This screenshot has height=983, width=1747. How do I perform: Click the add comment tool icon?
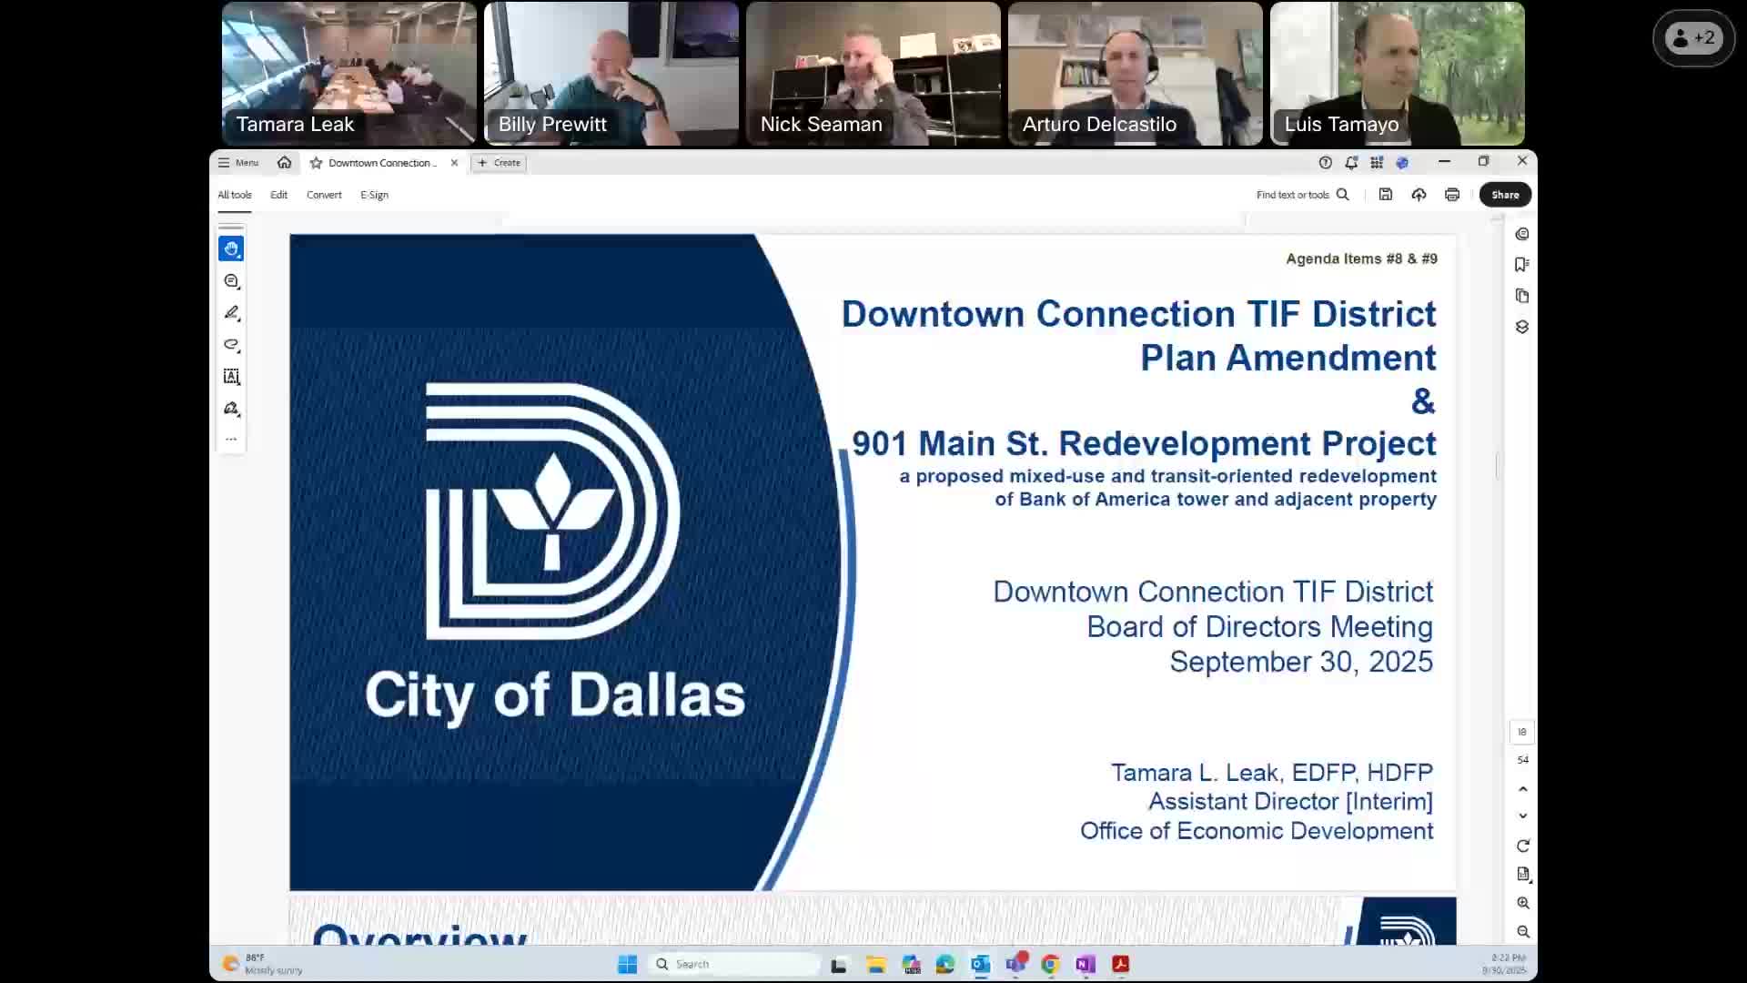click(231, 281)
